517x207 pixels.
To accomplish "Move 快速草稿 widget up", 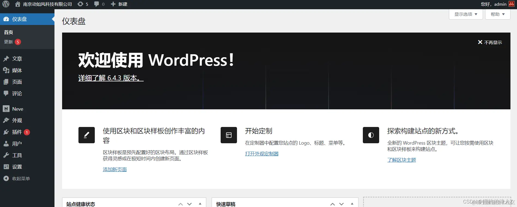I will (333, 204).
